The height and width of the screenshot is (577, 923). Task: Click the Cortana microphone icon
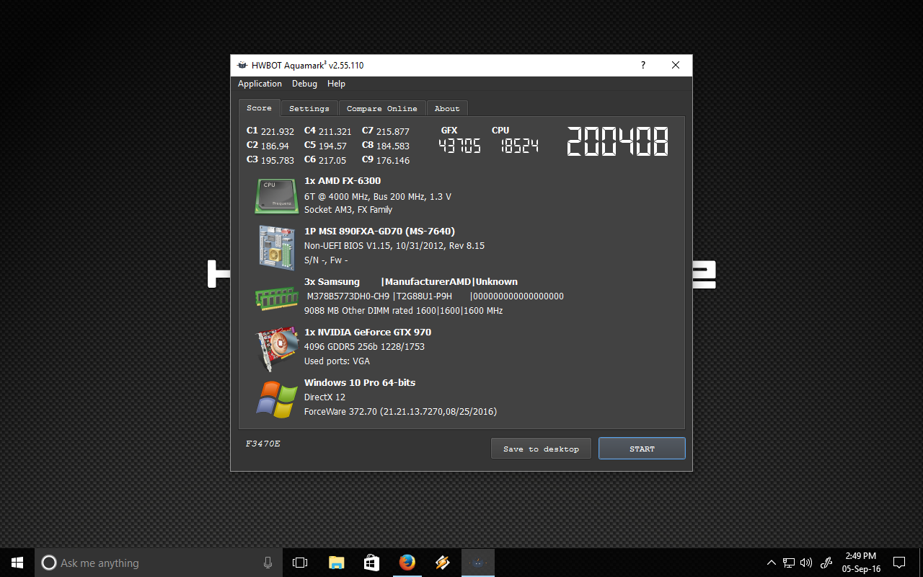[x=268, y=563]
